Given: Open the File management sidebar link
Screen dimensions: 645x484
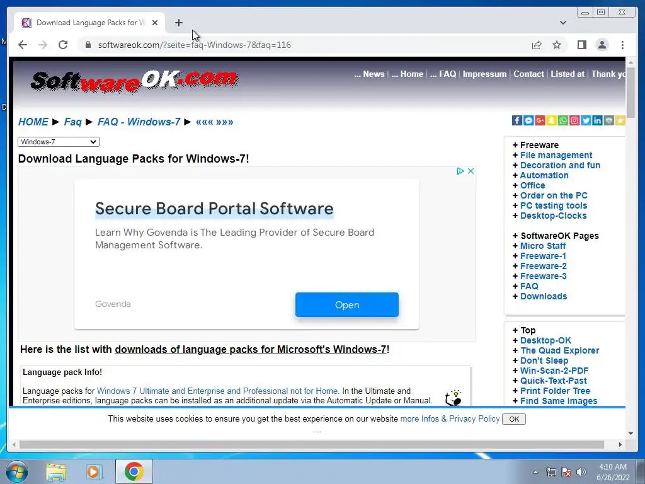Looking at the screenshot, I should [556, 155].
